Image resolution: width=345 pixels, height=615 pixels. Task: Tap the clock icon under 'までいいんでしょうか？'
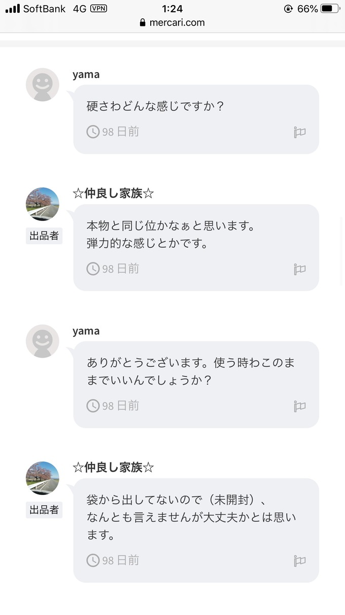point(93,405)
